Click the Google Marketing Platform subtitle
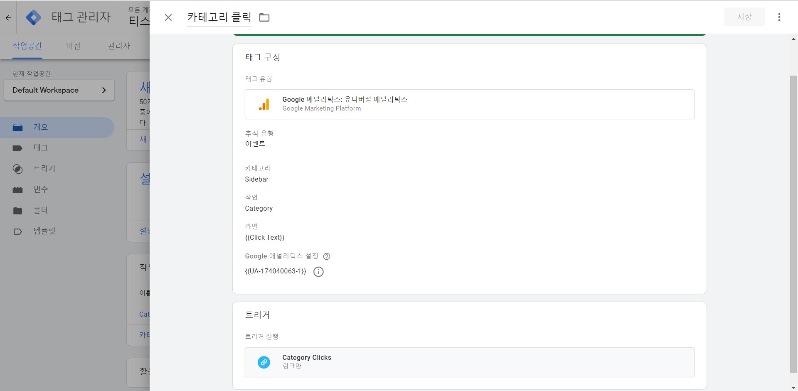 tap(322, 108)
